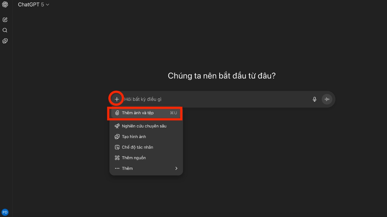Viewport: 387px width, 217px height.
Task: Select the search icon in the sidebar
Action: (5, 30)
